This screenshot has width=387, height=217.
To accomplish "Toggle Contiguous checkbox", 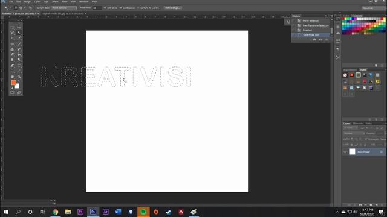I will point(121,8).
